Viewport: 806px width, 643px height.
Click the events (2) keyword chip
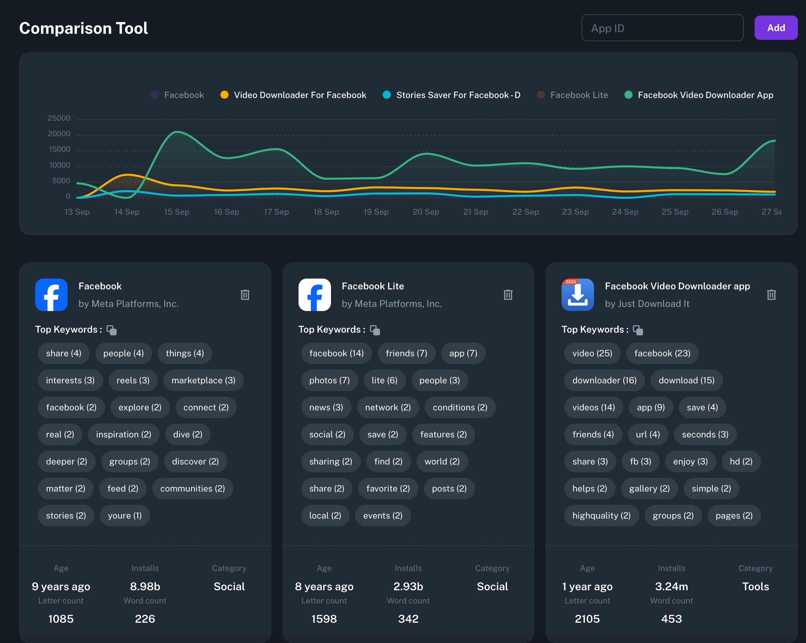click(x=383, y=516)
